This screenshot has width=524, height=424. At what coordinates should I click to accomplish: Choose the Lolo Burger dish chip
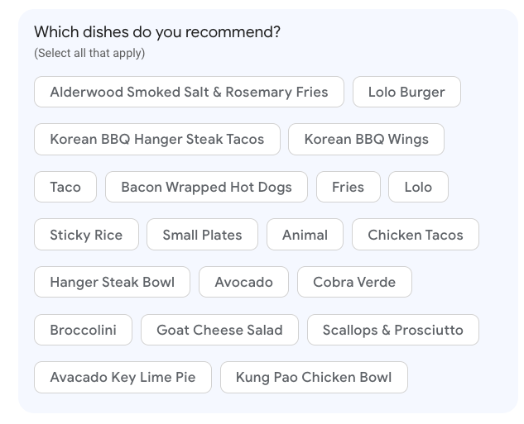406,92
